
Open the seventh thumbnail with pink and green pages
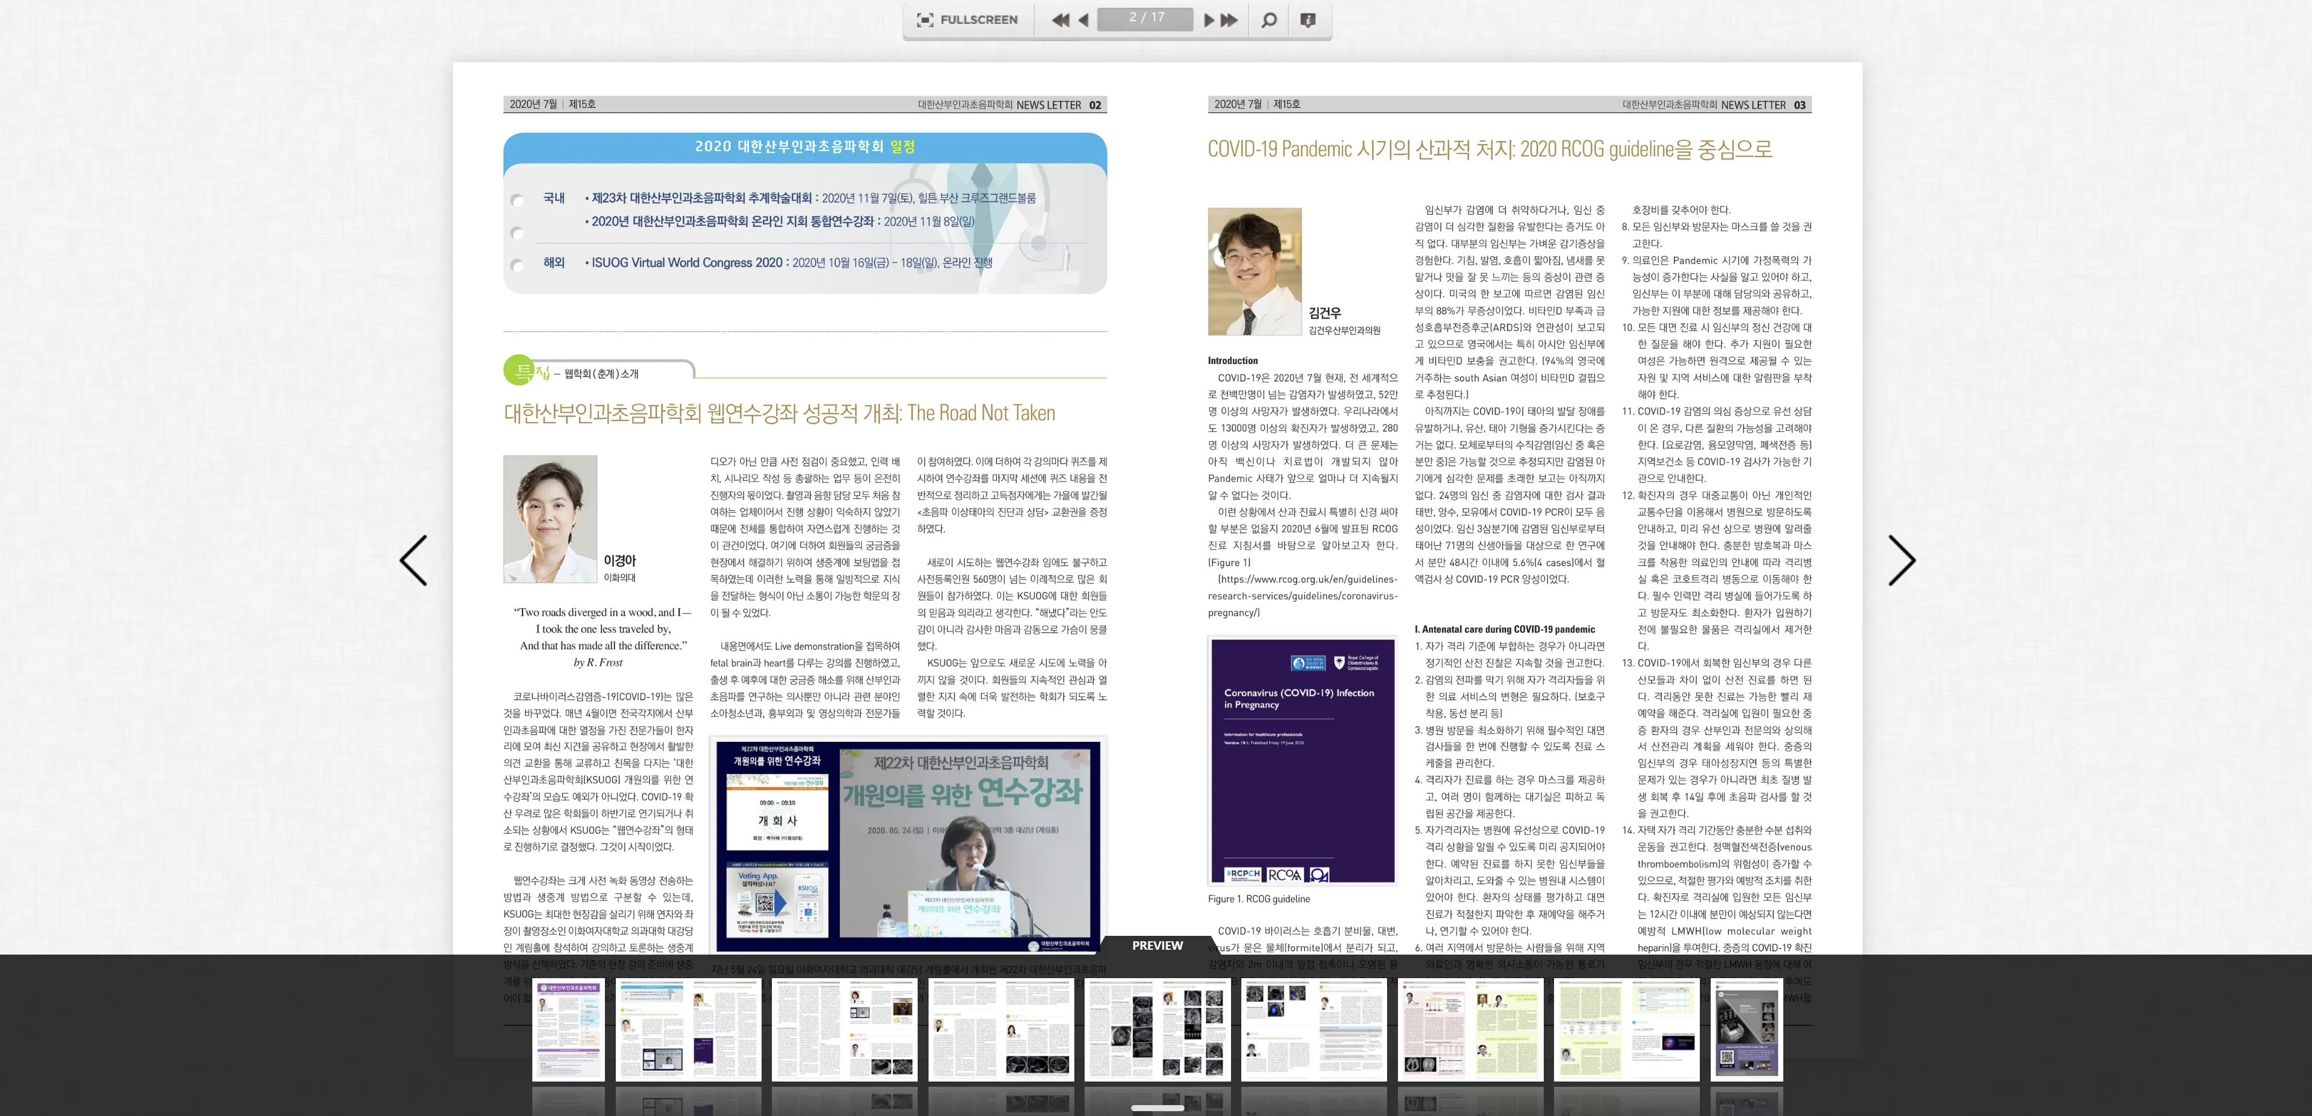point(1470,1029)
